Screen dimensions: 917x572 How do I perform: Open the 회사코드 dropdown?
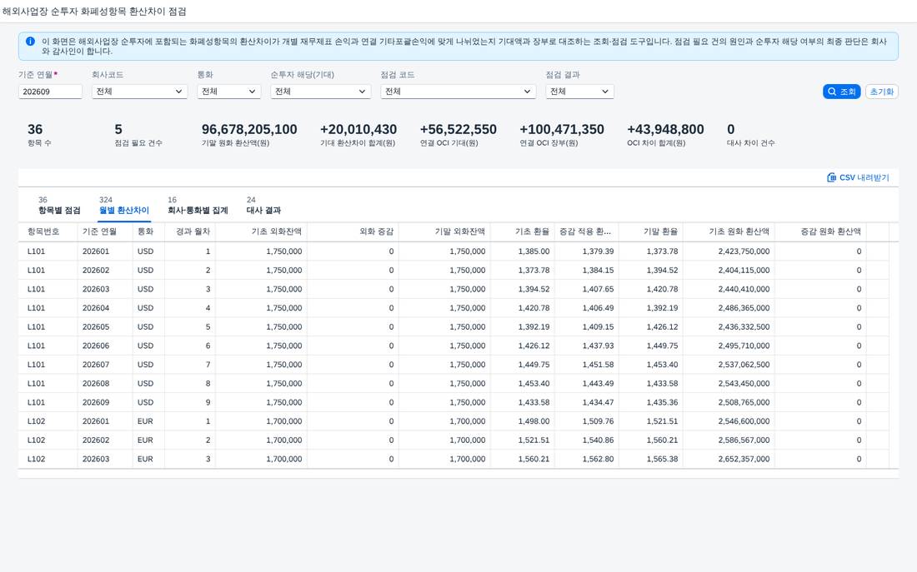tap(139, 92)
